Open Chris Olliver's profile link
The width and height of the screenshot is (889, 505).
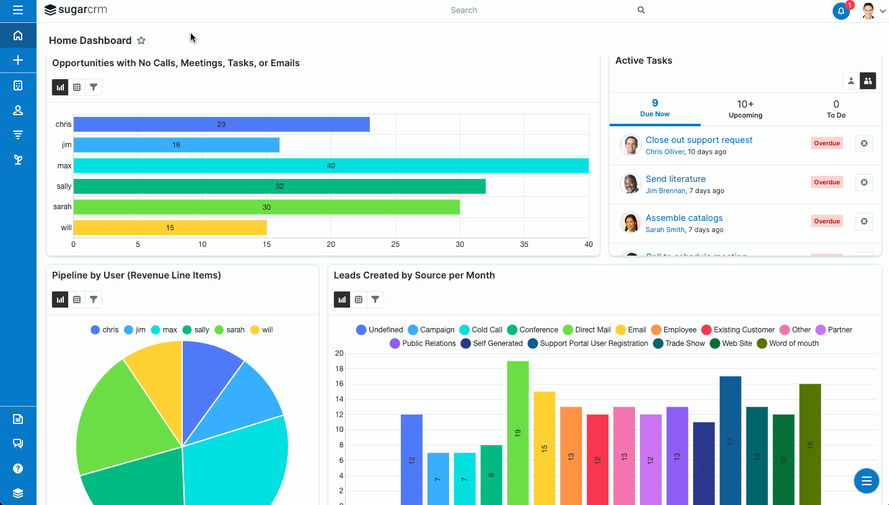665,152
